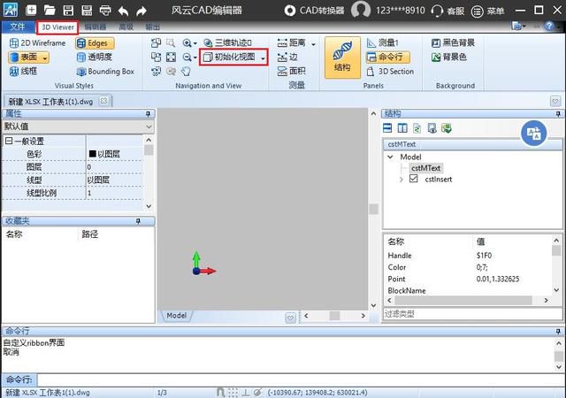Image resolution: width=566 pixels, height=398 pixels.
Task: Open the 距离 distance dropdown arrow
Action: (313, 44)
